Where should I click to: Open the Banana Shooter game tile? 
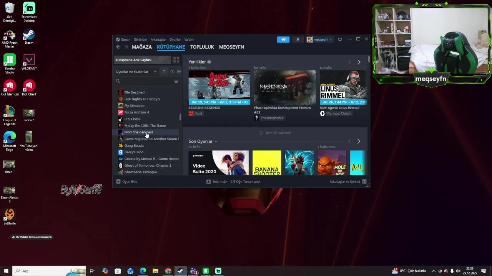pos(267,163)
